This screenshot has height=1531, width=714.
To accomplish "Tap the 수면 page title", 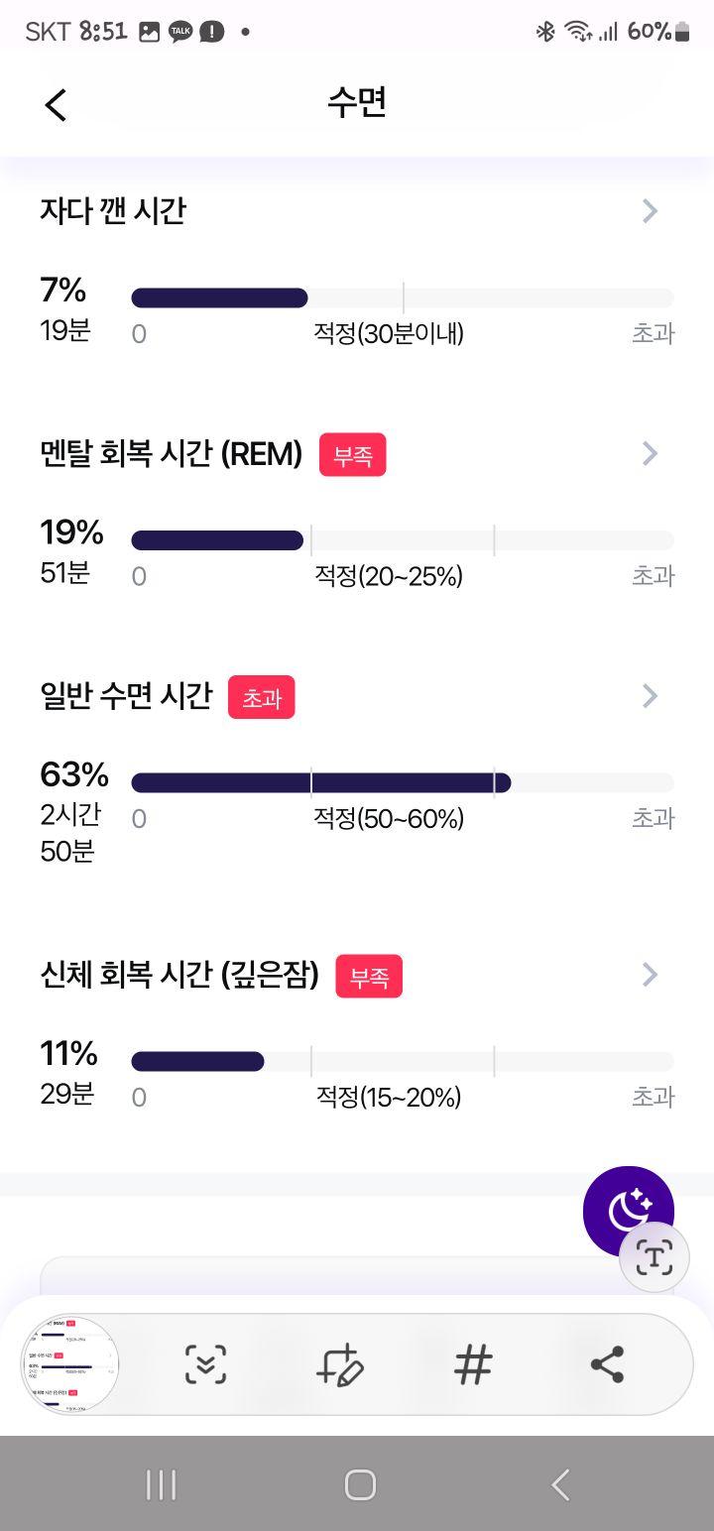I will coord(357,103).
